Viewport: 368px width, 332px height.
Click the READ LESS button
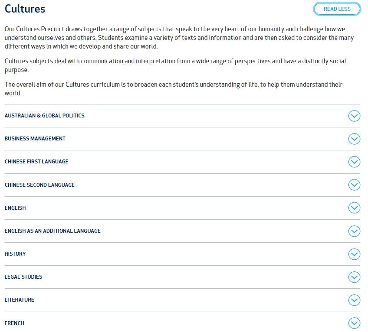337,9
